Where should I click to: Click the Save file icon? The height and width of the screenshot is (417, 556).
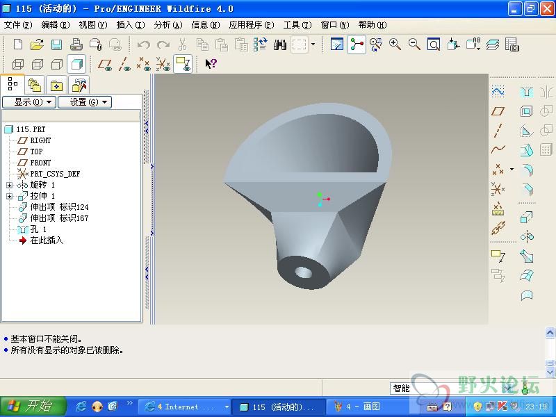[x=56, y=45]
